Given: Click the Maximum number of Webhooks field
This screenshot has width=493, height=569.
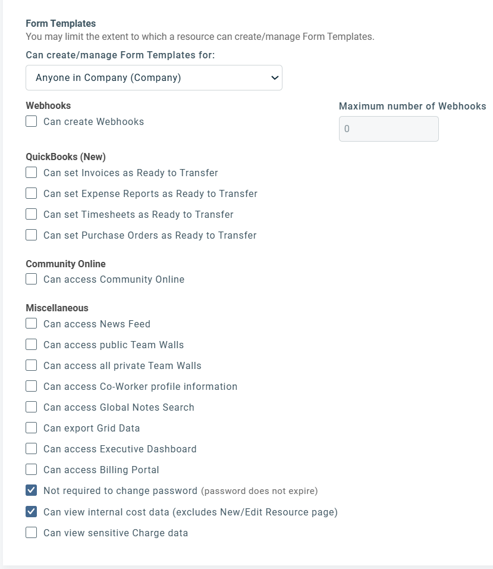Looking at the screenshot, I should pos(388,129).
